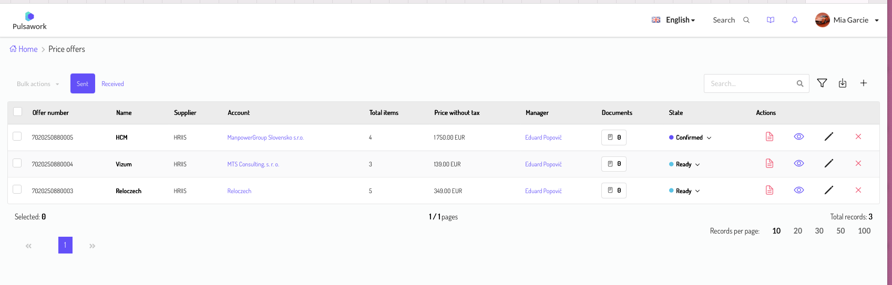Click the offer name Vizum
The image size is (892, 285).
(x=124, y=164)
